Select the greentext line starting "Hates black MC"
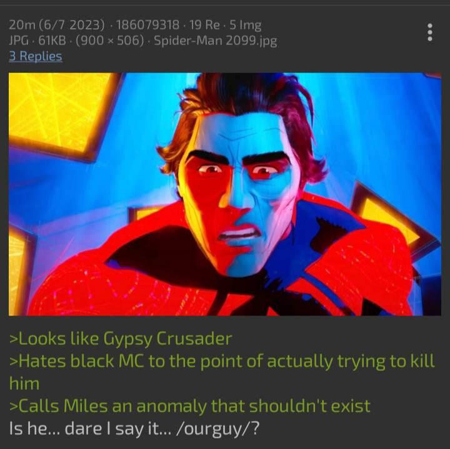 [222, 372]
